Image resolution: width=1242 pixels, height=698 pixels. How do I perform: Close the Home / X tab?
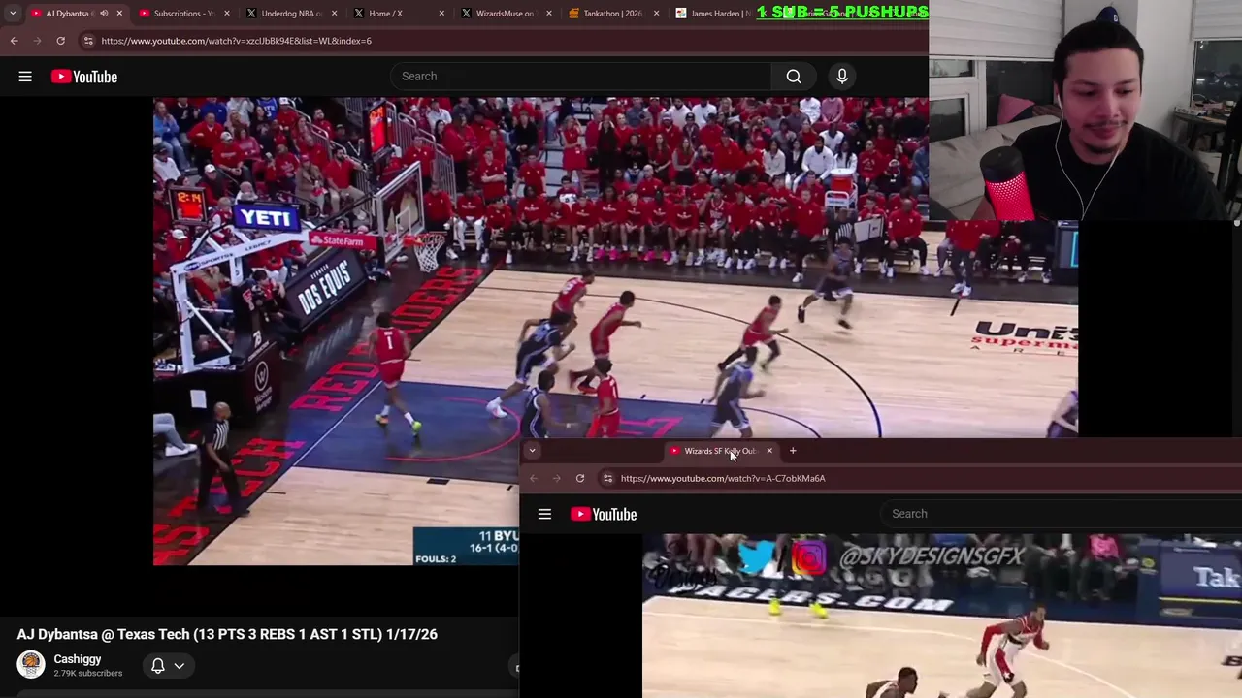442,14
